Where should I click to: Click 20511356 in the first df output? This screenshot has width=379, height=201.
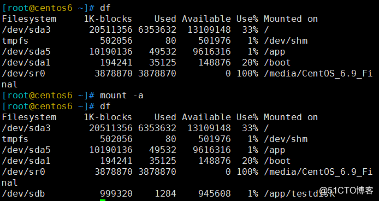[x=111, y=29]
